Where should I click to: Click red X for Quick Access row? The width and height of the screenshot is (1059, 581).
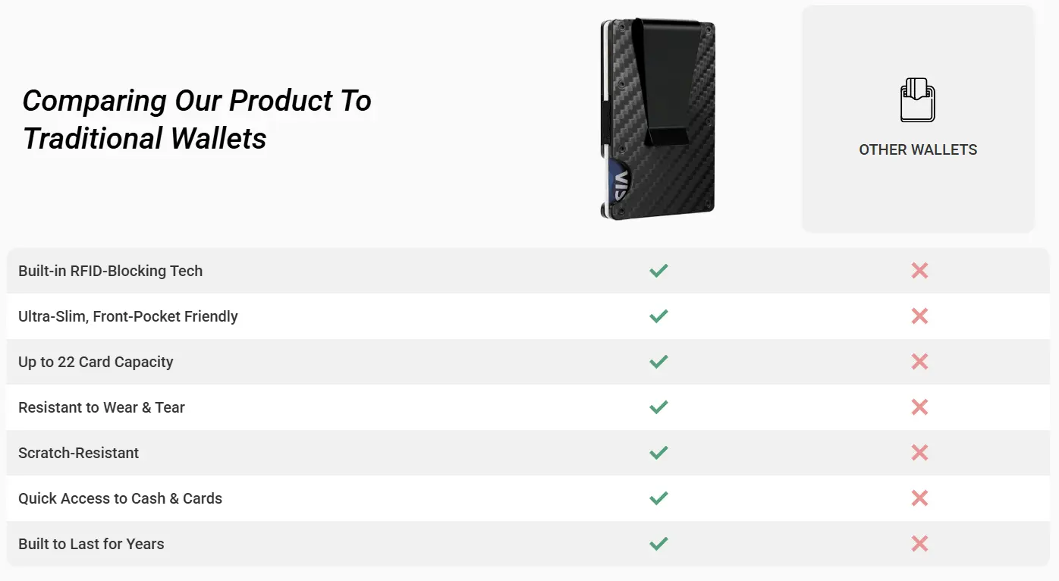(919, 498)
